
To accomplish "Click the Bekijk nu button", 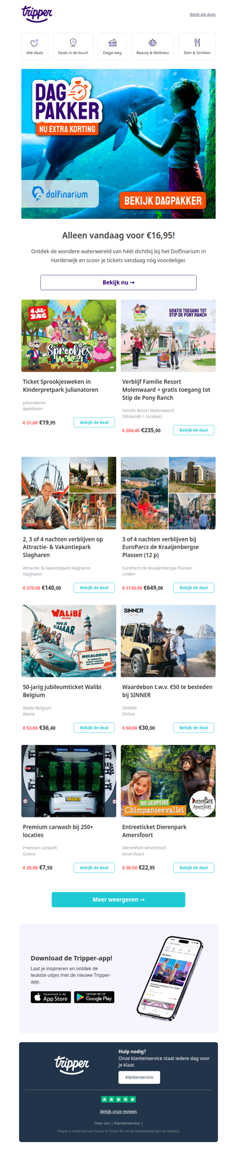I will pos(118,282).
